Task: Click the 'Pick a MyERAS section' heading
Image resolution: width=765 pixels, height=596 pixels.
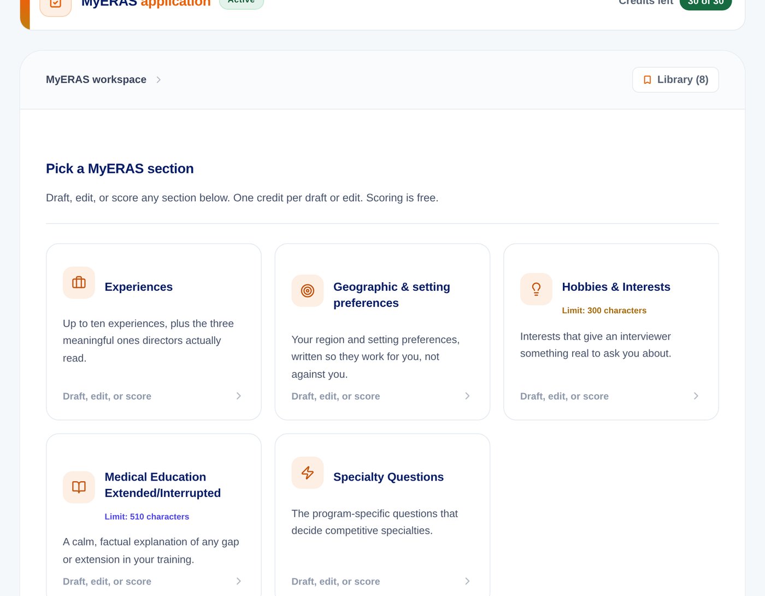Action: pyautogui.click(x=120, y=168)
